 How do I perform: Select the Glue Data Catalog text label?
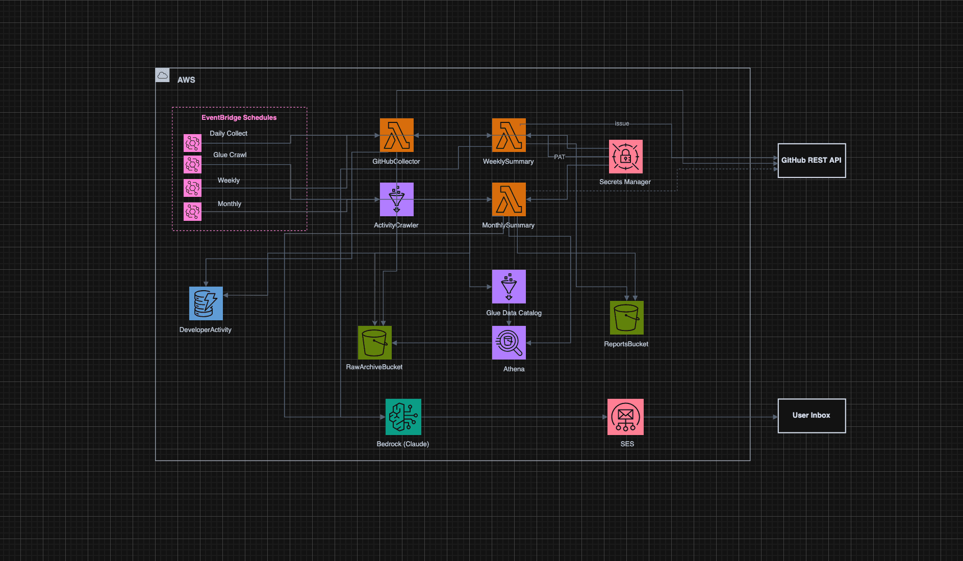[514, 313]
